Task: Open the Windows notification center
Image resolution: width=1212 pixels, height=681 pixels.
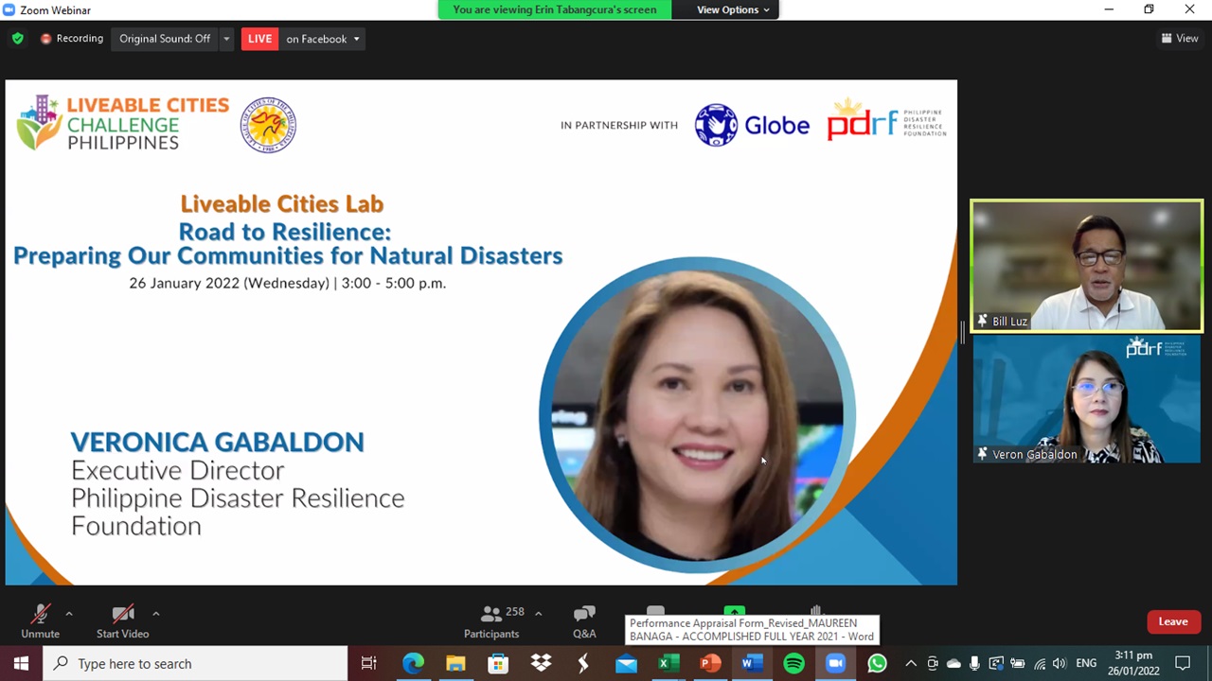Action: pos(1183,663)
